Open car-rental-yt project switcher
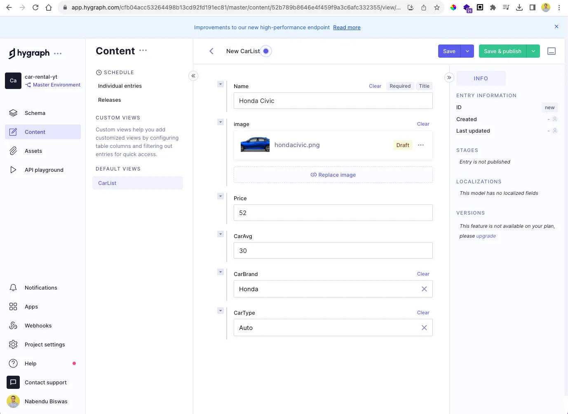This screenshot has height=414, width=568. [43, 81]
